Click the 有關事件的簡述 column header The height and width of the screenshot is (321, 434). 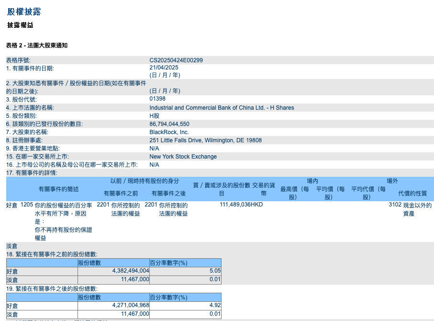coord(58,189)
